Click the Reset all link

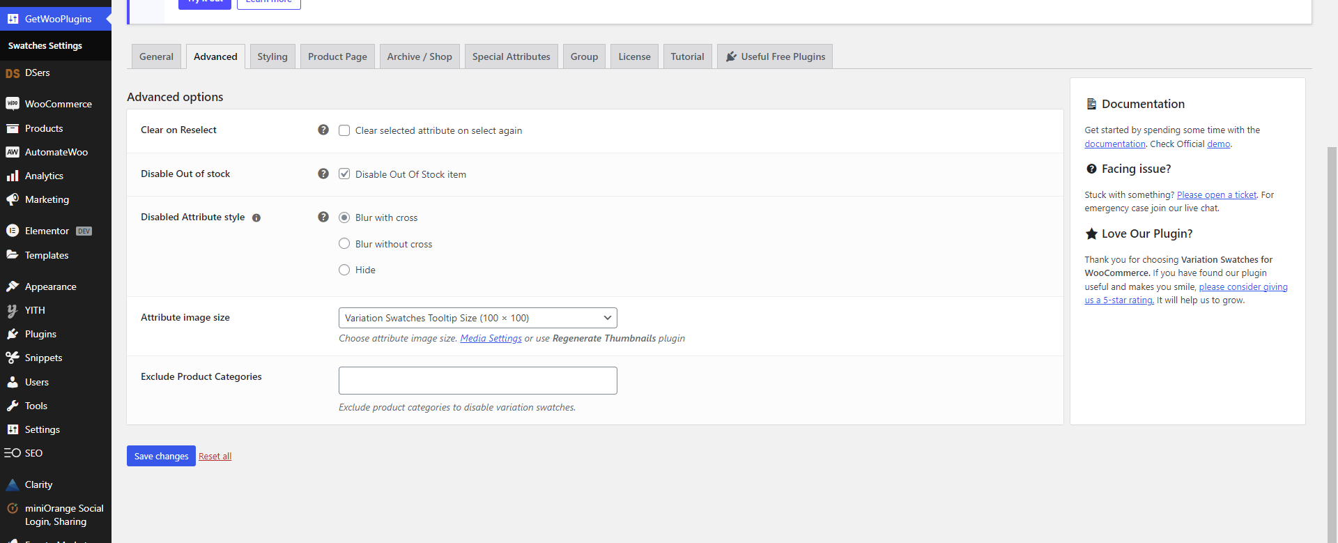pyautogui.click(x=215, y=456)
